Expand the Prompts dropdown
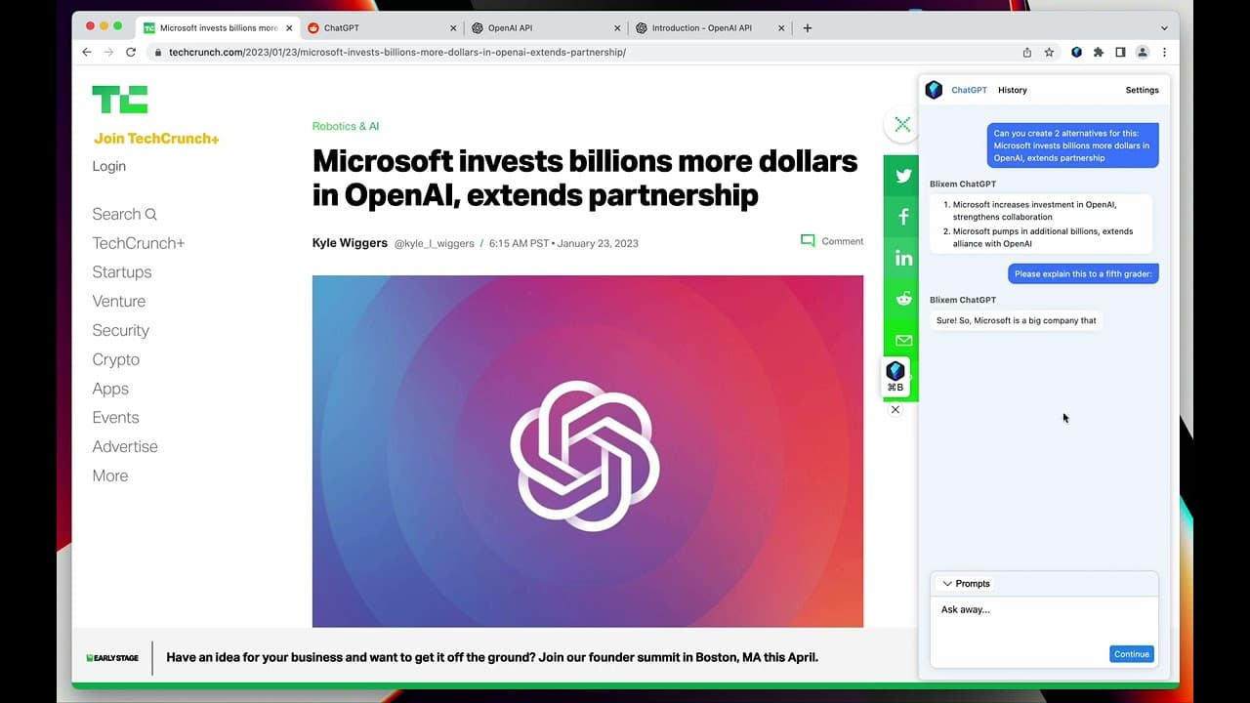 [965, 584]
